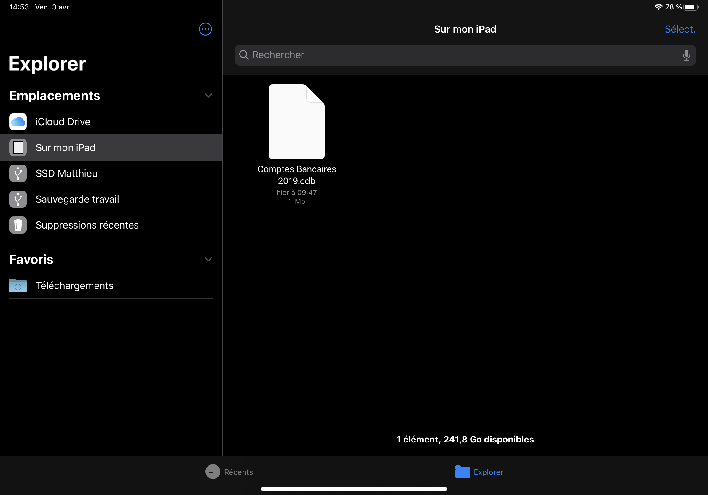Viewport: 708px width, 495px height.
Task: Click the Favoris heading
Action: click(31, 260)
